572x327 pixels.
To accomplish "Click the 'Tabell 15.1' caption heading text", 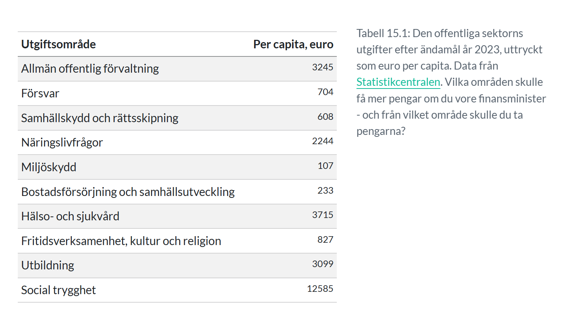I will pyautogui.click(x=382, y=33).
